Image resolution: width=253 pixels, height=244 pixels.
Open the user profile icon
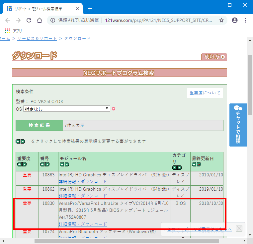[235, 20]
